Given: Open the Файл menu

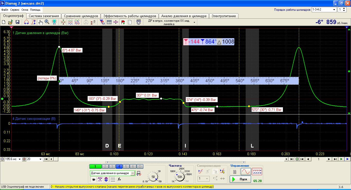Looking at the screenshot, I should 5,10.
